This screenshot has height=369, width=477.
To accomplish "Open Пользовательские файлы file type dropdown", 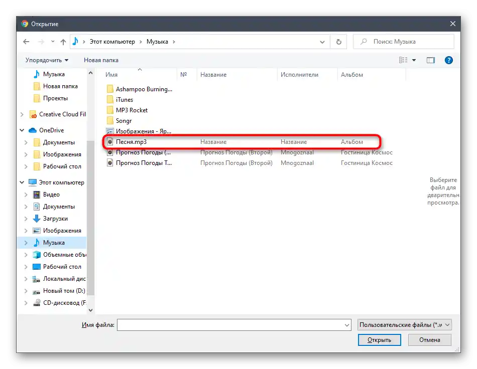I will [404, 325].
